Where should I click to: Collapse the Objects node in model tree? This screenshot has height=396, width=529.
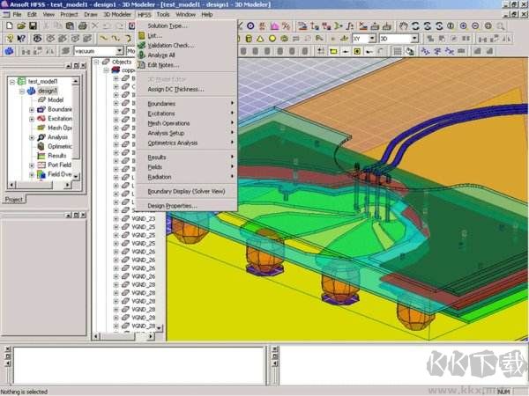[96, 62]
